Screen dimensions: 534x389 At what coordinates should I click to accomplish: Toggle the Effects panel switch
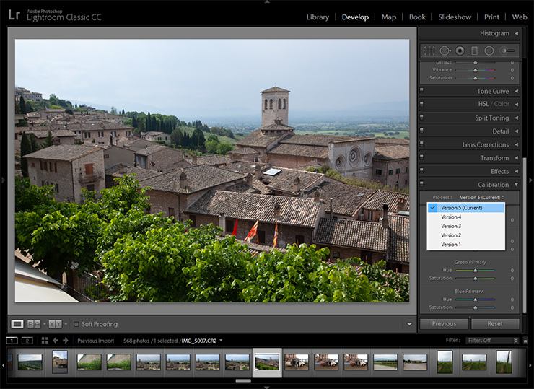421,170
